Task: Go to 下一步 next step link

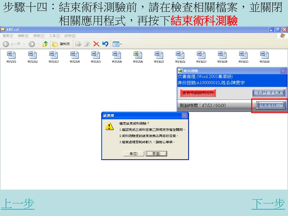Action: 268,204
